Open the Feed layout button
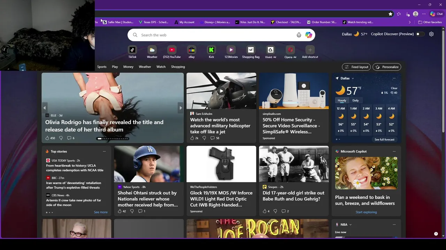Screen dimensions: 446x250 coord(356,67)
